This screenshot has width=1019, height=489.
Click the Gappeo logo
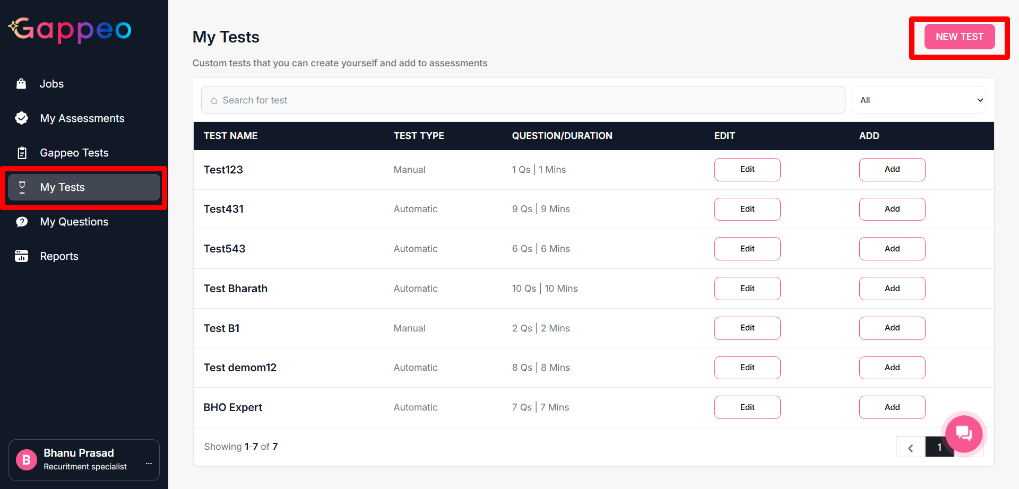click(x=70, y=30)
